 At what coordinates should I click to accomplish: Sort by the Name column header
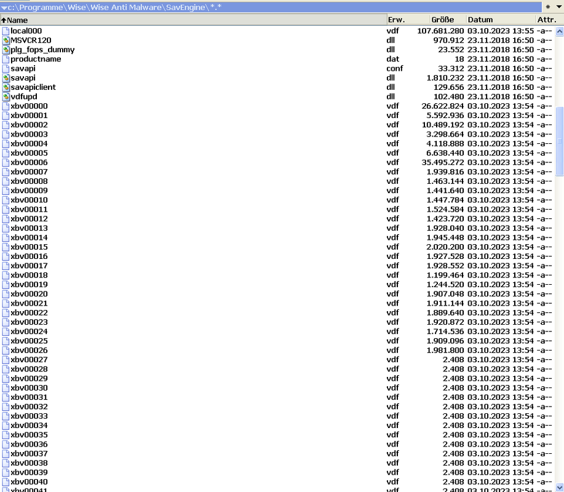point(193,20)
